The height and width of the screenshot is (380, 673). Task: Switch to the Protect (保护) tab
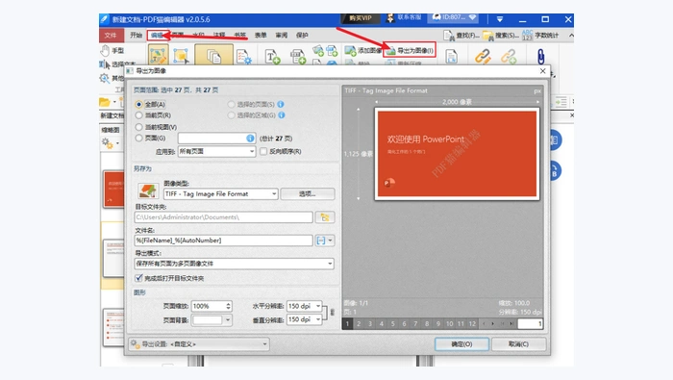302,36
